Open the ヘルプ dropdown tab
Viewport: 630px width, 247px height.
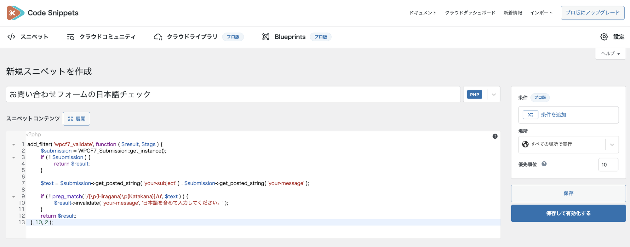610,54
